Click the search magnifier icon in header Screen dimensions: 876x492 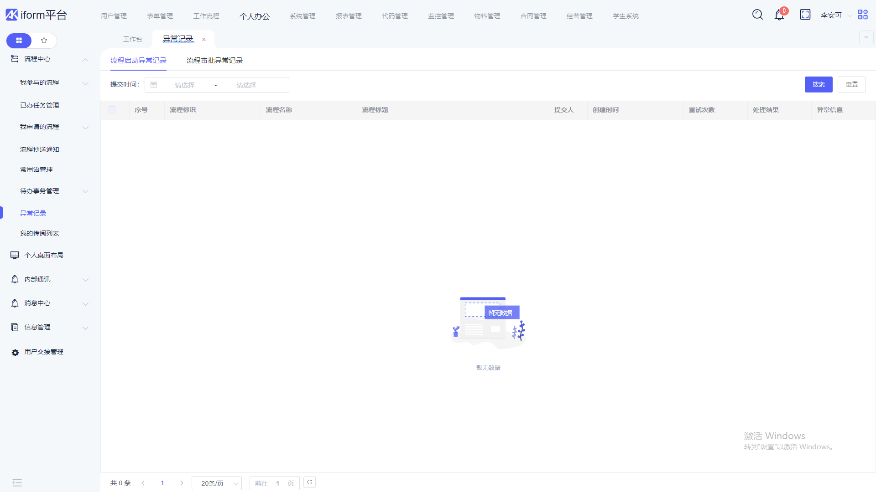[757, 15]
